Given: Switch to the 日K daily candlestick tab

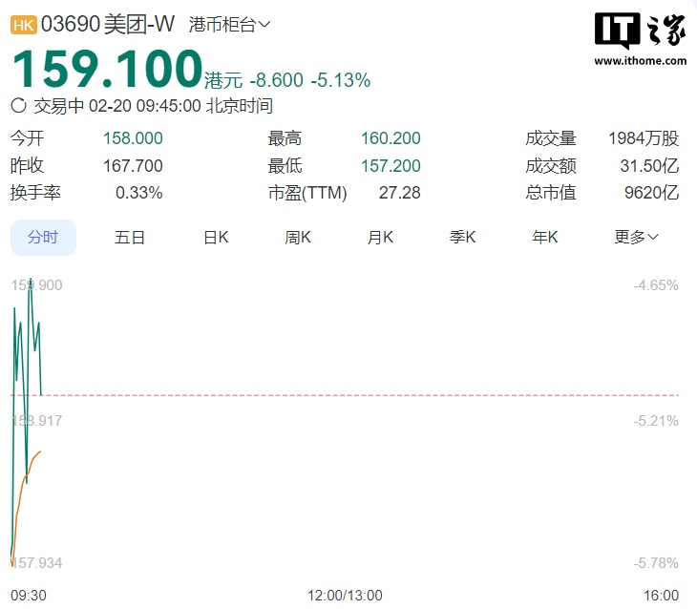Looking at the screenshot, I should pos(216,238).
